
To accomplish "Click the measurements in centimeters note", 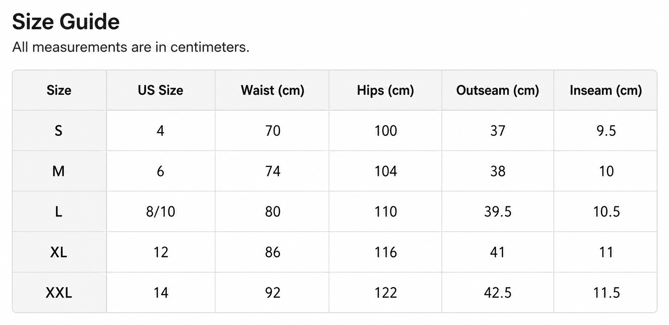I will (131, 47).
